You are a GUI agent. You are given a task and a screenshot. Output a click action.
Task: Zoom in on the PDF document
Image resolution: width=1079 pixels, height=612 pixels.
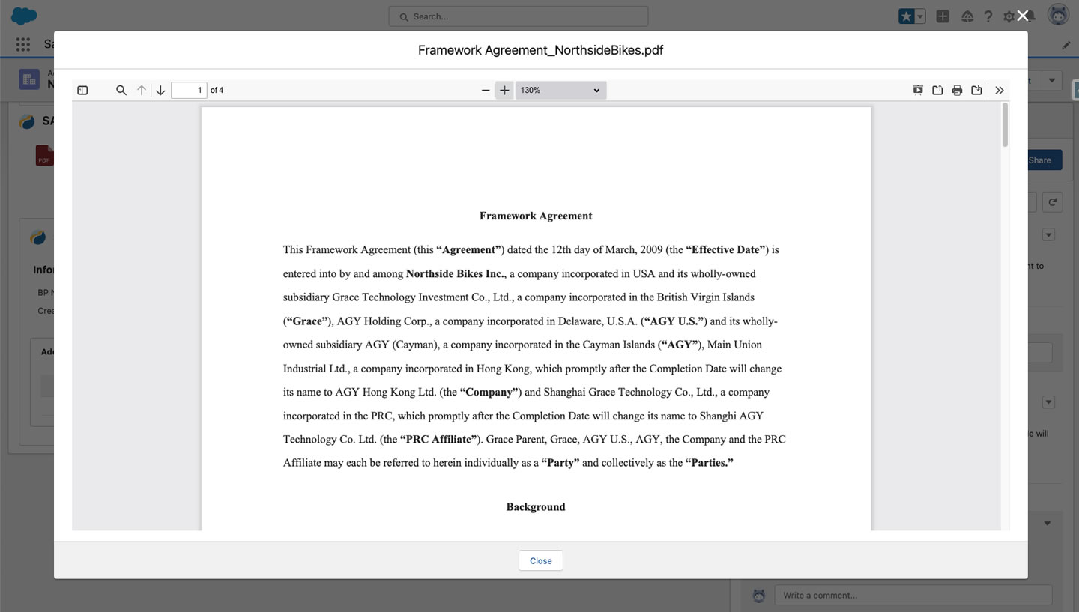coord(504,90)
